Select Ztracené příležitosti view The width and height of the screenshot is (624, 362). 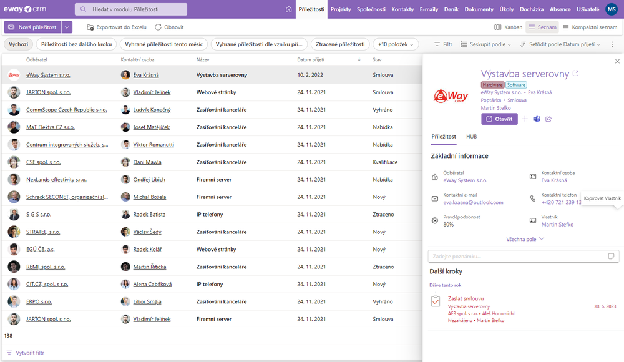[x=340, y=44]
